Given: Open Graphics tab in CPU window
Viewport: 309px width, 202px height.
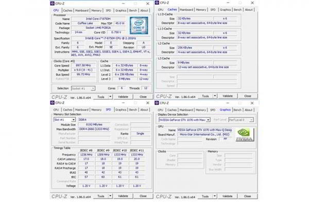Looking at the screenshot, I should click(121, 10).
